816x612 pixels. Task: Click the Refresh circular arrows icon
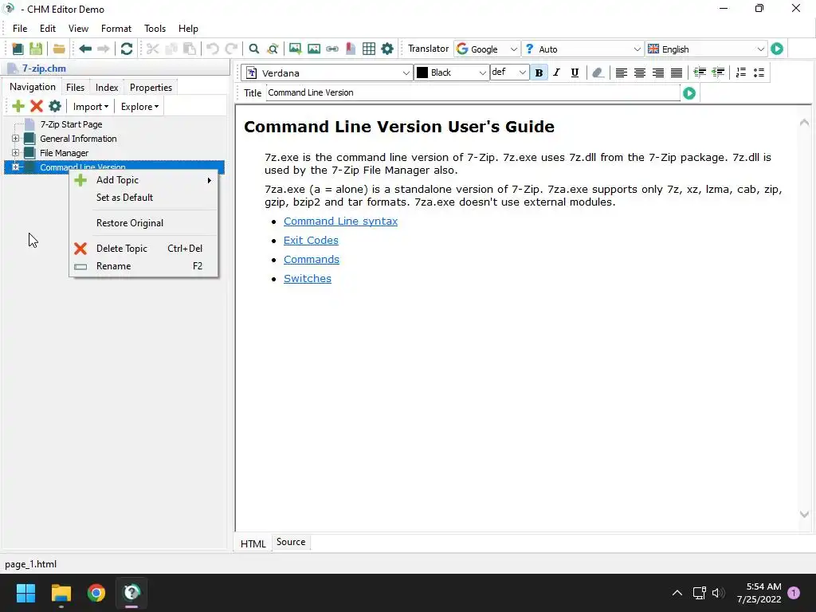point(127,49)
